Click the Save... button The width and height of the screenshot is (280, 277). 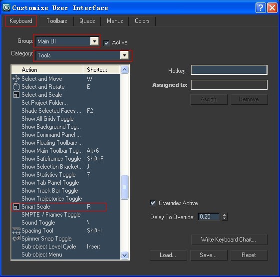[x=209, y=255]
